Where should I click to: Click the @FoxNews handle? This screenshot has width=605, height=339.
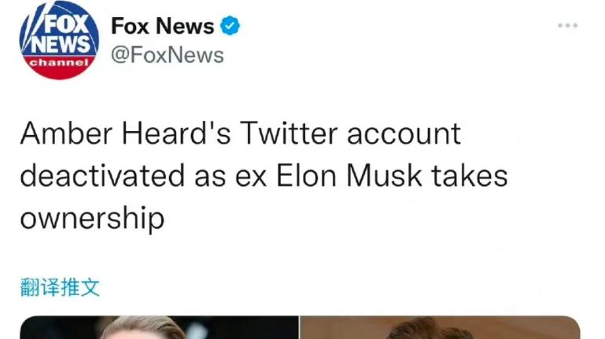click(167, 55)
